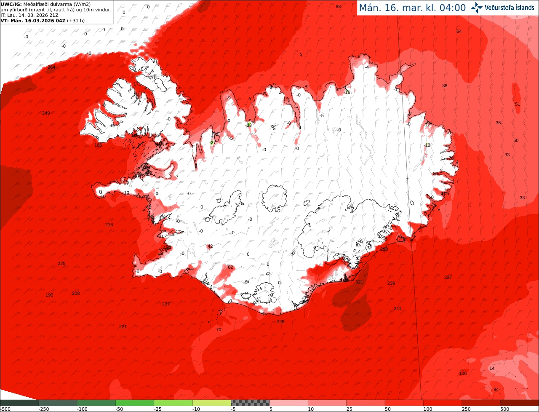Viewport: 539px width, 412px height.
Task: Click the 321 flux value on the map
Action: tap(359, 282)
